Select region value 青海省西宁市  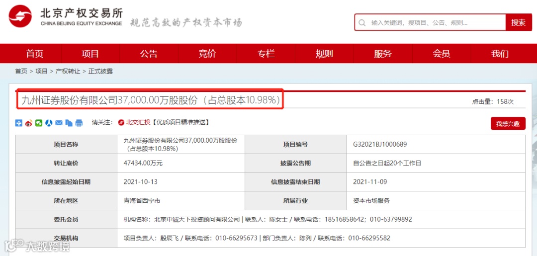pyautogui.click(x=142, y=201)
